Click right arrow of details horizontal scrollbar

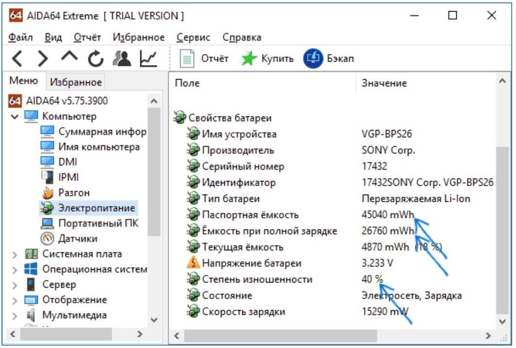point(488,335)
